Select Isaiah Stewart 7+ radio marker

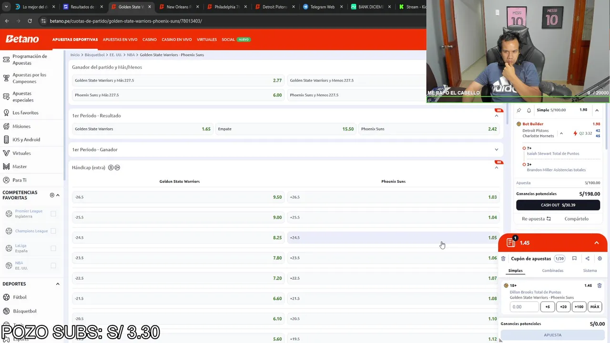(524, 148)
